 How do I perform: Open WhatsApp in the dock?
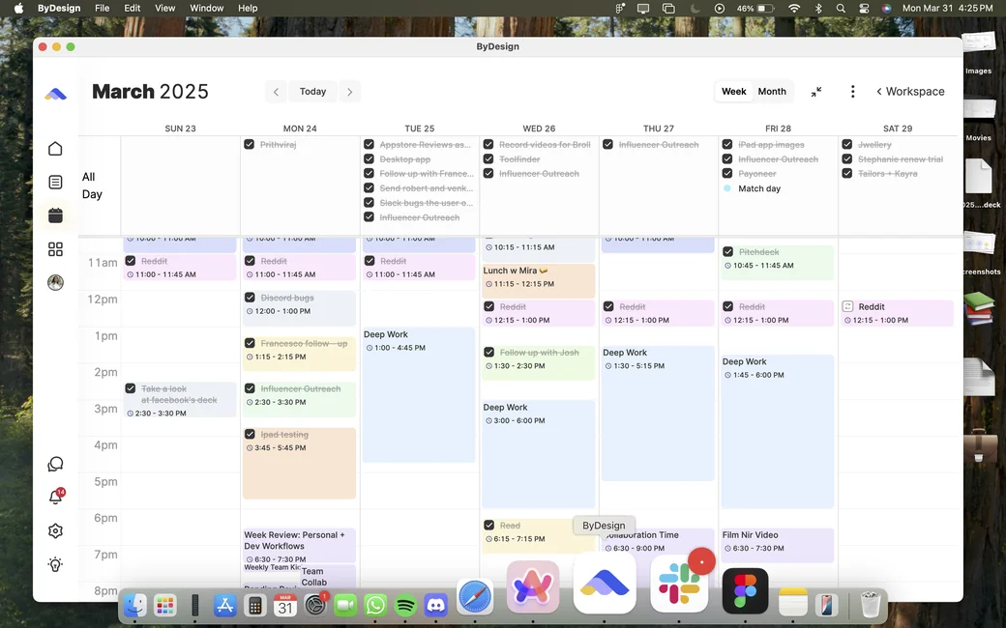[x=375, y=604]
